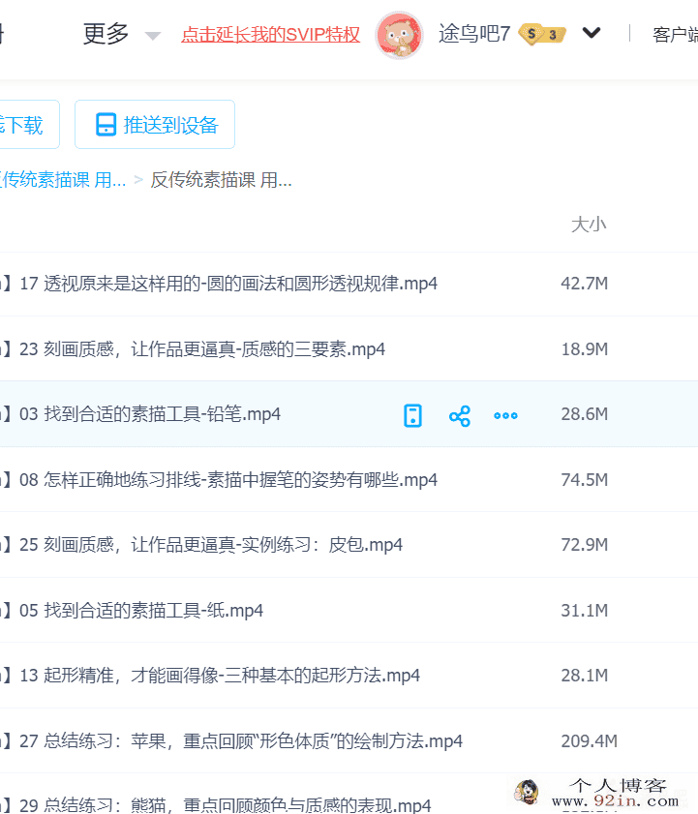Sort the file list by the 大小 column
The width and height of the screenshot is (698, 814).
tap(589, 225)
